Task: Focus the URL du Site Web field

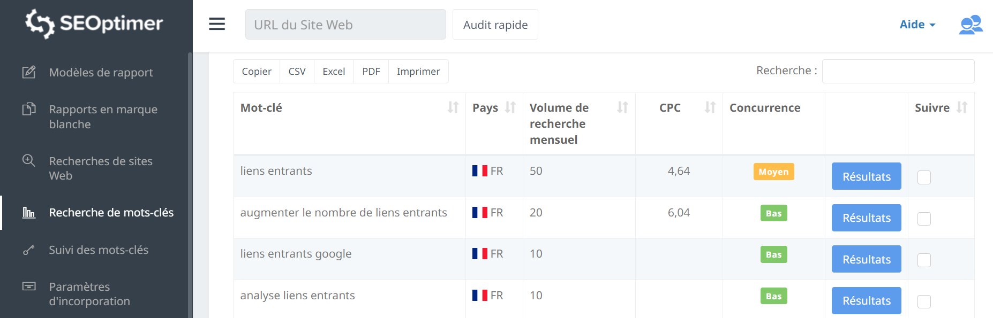Action: (x=345, y=25)
